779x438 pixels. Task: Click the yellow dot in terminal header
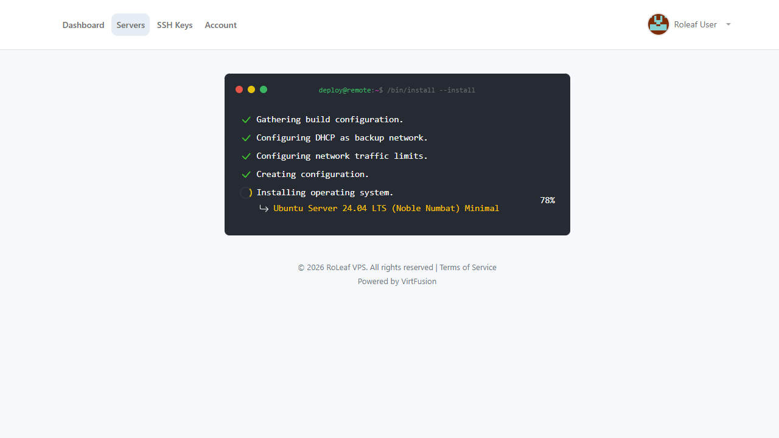(x=251, y=89)
